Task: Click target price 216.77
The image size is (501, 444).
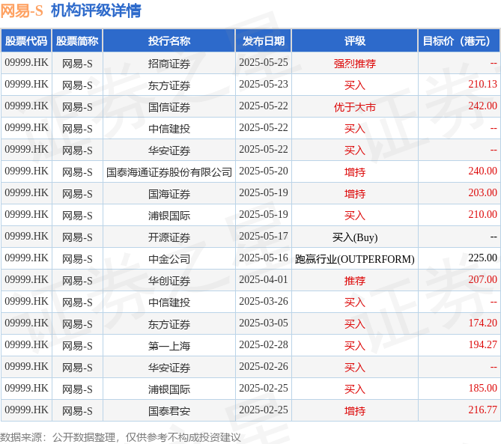Action: (482, 410)
